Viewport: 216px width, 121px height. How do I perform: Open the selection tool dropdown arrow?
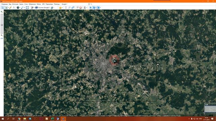click(8, 7)
